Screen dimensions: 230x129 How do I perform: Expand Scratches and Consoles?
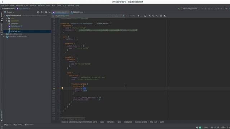tap(4, 37)
